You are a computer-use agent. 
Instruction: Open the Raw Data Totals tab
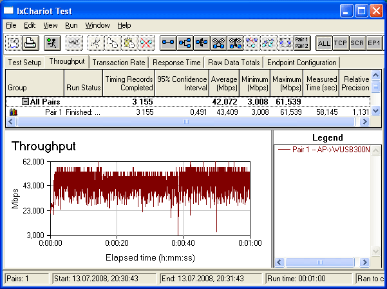tap(234, 63)
